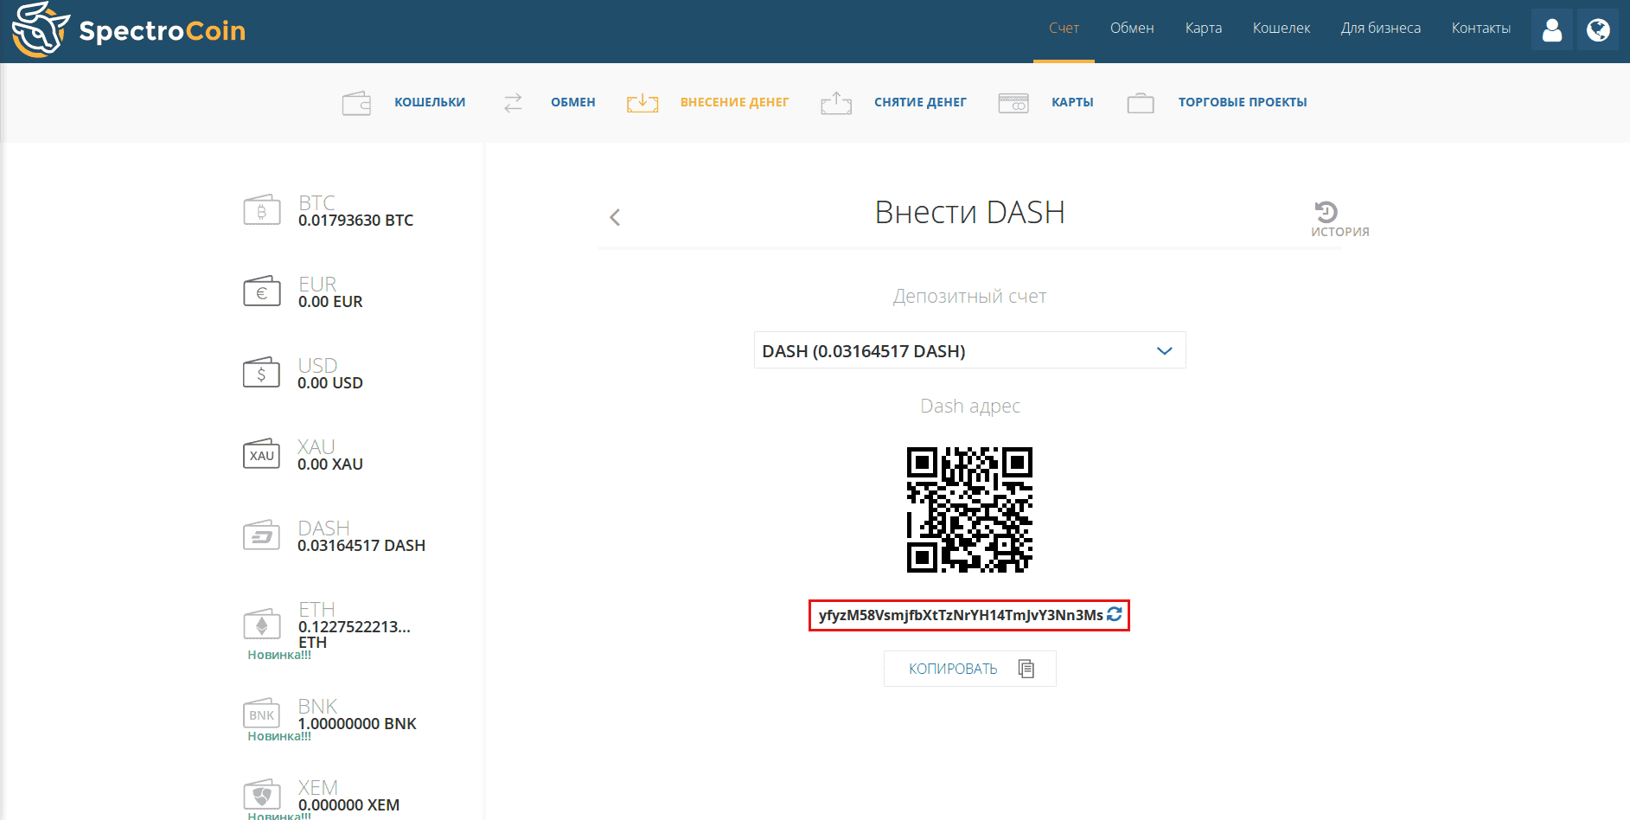
Task: Open the Счет top menu
Action: pyautogui.click(x=1064, y=29)
